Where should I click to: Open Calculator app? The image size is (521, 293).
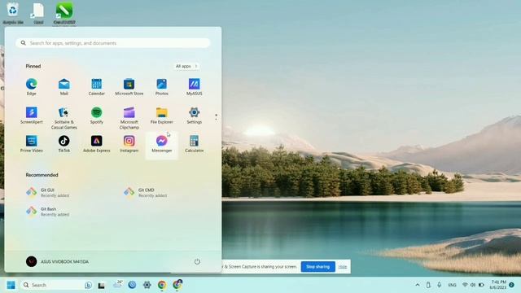coord(194,144)
